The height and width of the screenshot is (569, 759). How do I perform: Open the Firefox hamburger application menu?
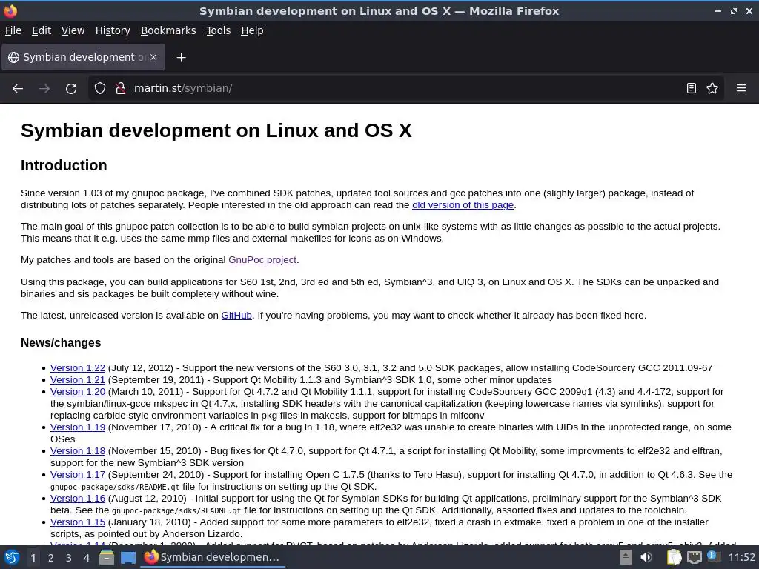click(741, 89)
